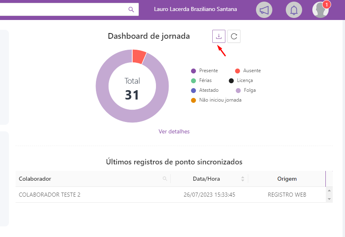Click the user name Lauro Lacerda Braziliano Santana
Screen dimensions: 345x237
coord(195,9)
